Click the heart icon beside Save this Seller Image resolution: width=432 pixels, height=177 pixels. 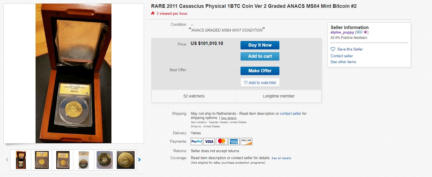pos(333,49)
